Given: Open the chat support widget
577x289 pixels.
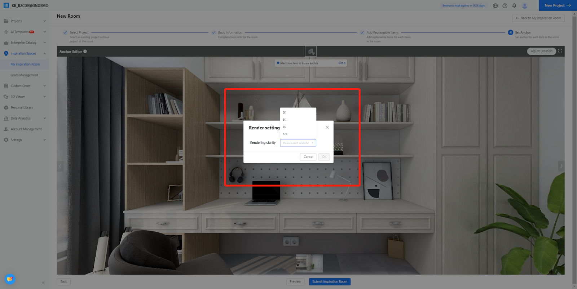Looking at the screenshot, I should pyautogui.click(x=10, y=279).
